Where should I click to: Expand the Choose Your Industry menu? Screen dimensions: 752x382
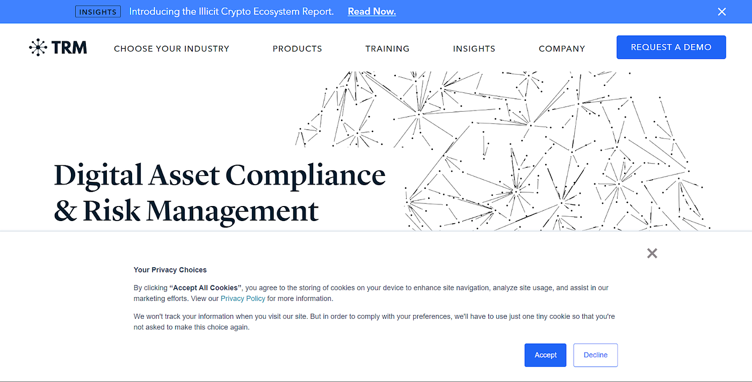(171, 48)
